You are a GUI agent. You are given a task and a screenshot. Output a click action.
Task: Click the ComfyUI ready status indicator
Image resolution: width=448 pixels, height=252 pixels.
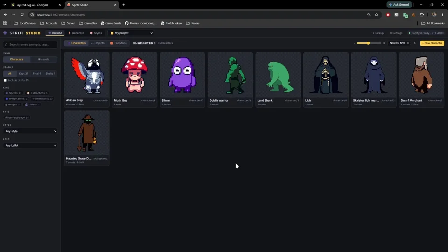426,33
